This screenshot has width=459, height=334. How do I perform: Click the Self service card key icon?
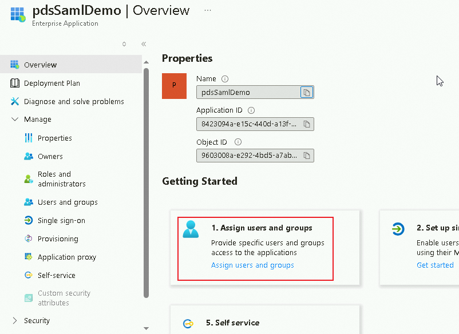coord(188,324)
